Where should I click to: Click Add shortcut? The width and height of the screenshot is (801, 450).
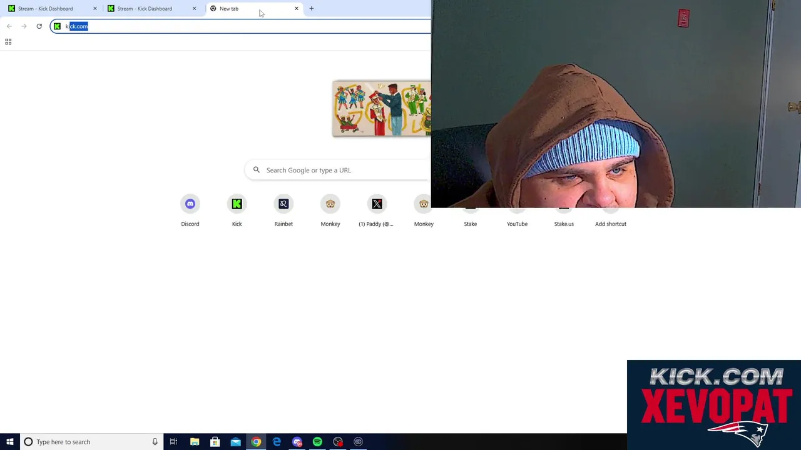611,219
